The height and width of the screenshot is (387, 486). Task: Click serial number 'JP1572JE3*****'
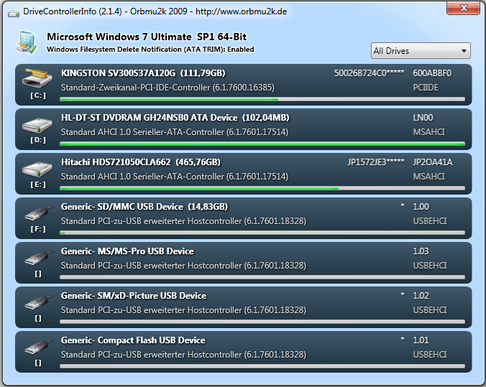click(376, 162)
